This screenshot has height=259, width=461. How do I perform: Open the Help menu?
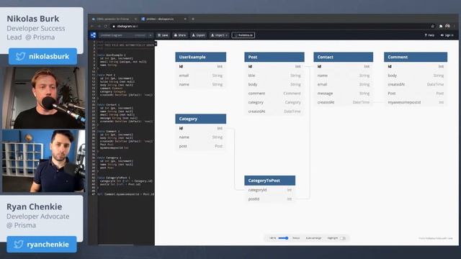pyautogui.click(x=429, y=35)
